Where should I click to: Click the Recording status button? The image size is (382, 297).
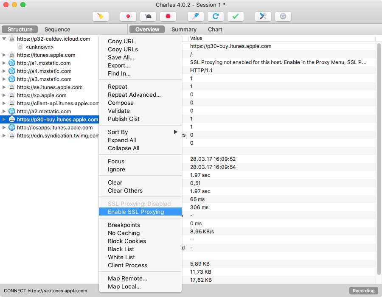point(364,291)
